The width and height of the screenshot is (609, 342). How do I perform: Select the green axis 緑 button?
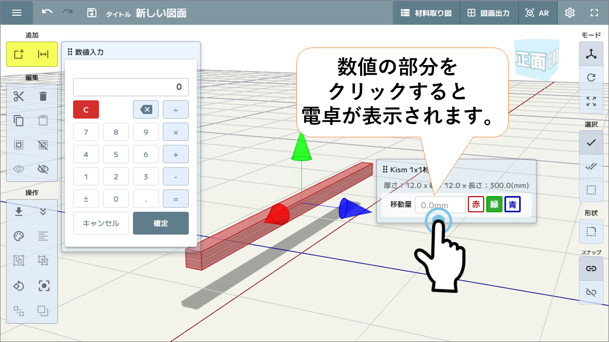coord(494,205)
